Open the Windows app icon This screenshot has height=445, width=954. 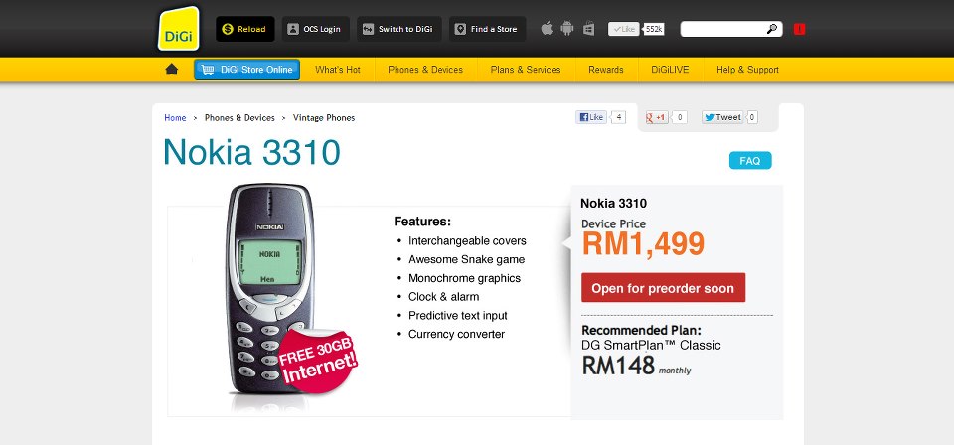pos(588,28)
